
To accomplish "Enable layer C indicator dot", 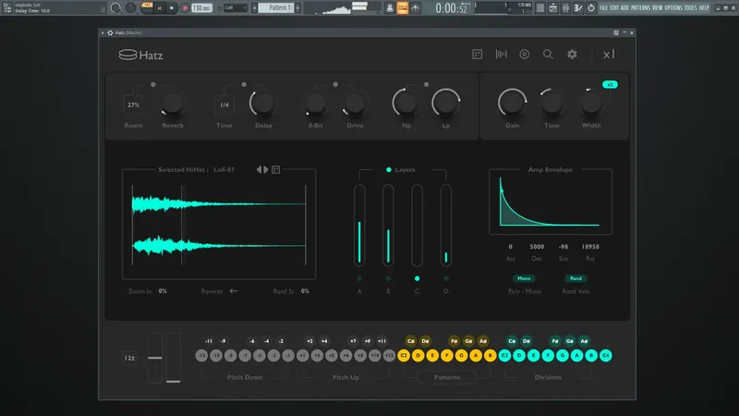I will click(x=417, y=277).
